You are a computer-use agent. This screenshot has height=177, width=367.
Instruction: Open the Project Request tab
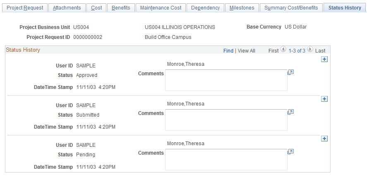24,8
